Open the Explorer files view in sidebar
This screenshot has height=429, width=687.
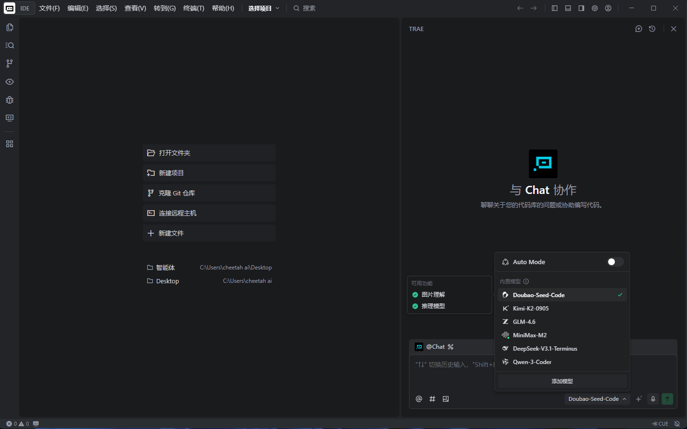click(x=10, y=28)
